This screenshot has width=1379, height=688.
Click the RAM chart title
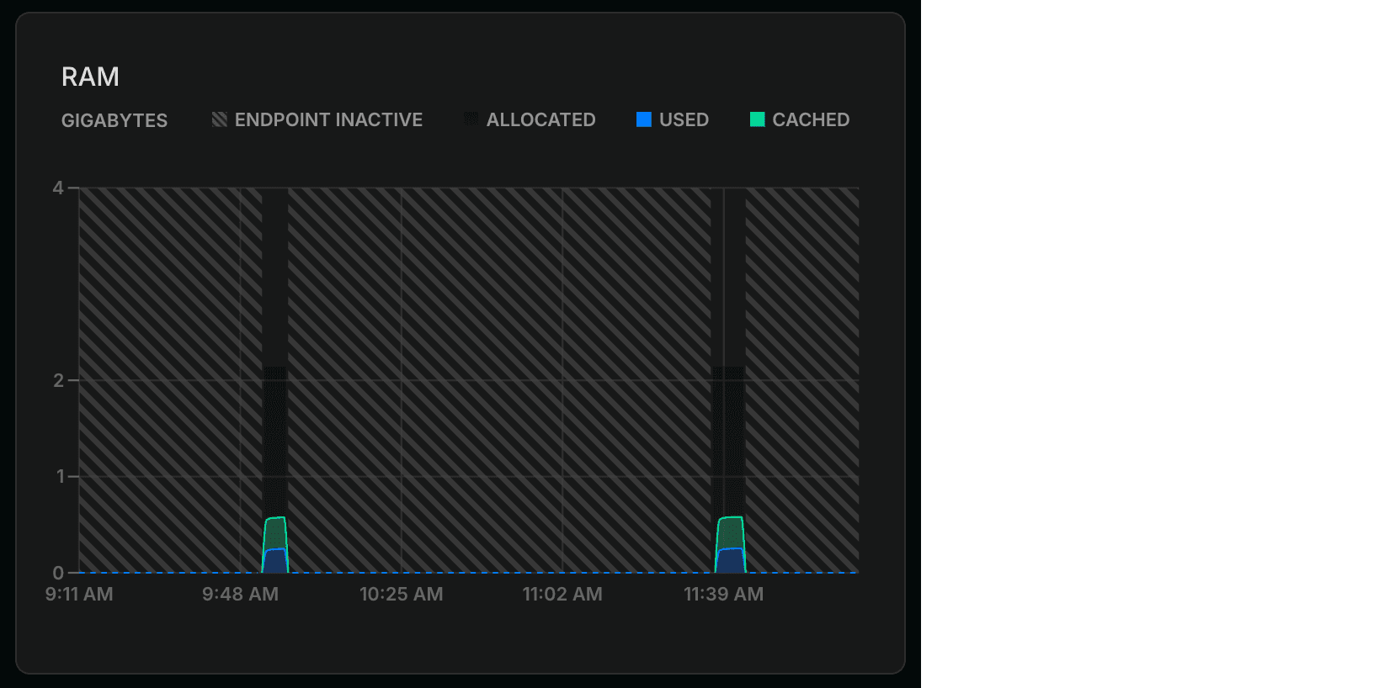90,77
